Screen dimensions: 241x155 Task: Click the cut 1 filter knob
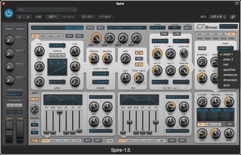point(157,53)
